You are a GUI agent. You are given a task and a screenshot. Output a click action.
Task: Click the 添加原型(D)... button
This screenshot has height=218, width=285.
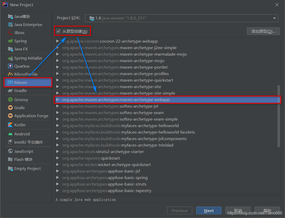pos(263,31)
